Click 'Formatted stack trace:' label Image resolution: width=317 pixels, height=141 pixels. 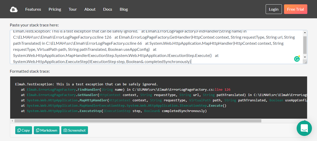click(x=30, y=71)
